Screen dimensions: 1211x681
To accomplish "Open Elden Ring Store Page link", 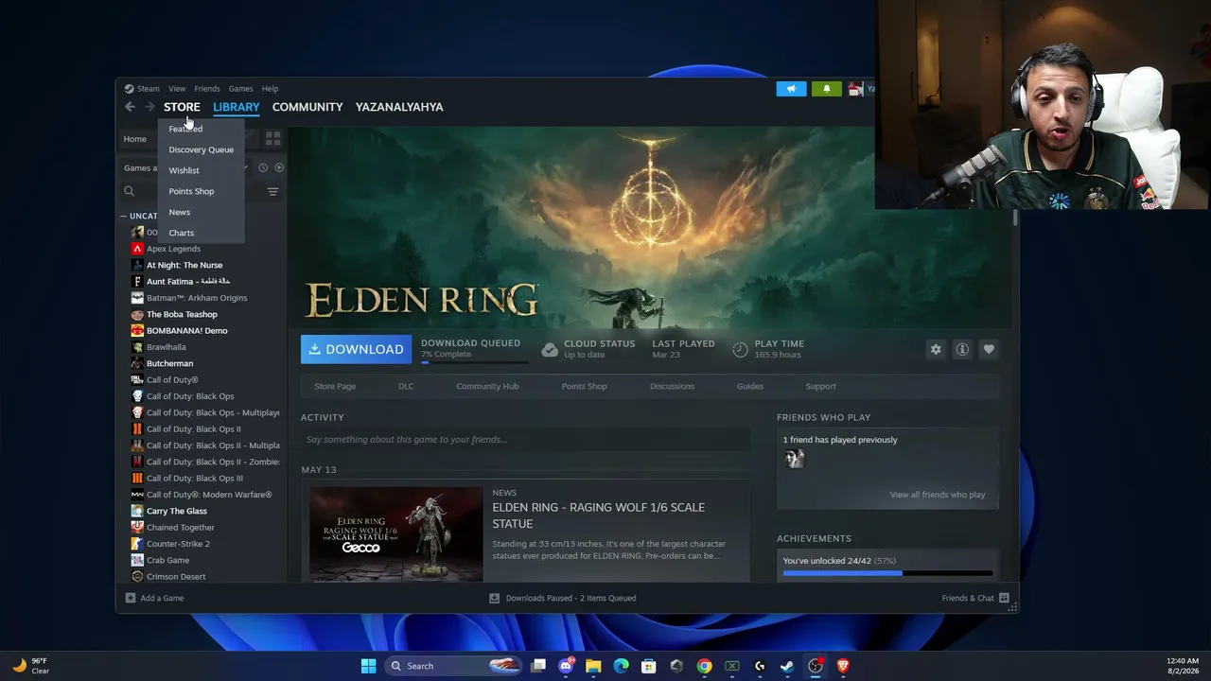I will (335, 386).
